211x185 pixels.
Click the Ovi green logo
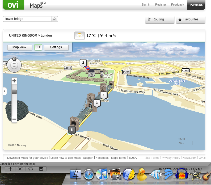tap(13, 5)
